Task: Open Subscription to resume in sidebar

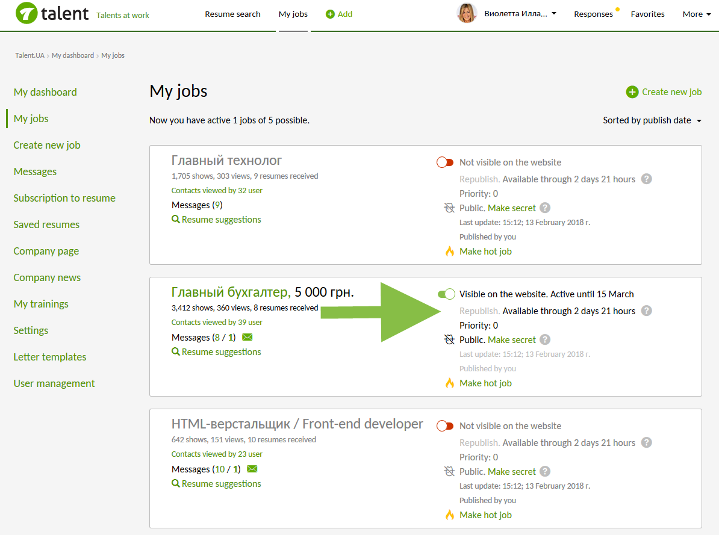Action: pyautogui.click(x=64, y=198)
